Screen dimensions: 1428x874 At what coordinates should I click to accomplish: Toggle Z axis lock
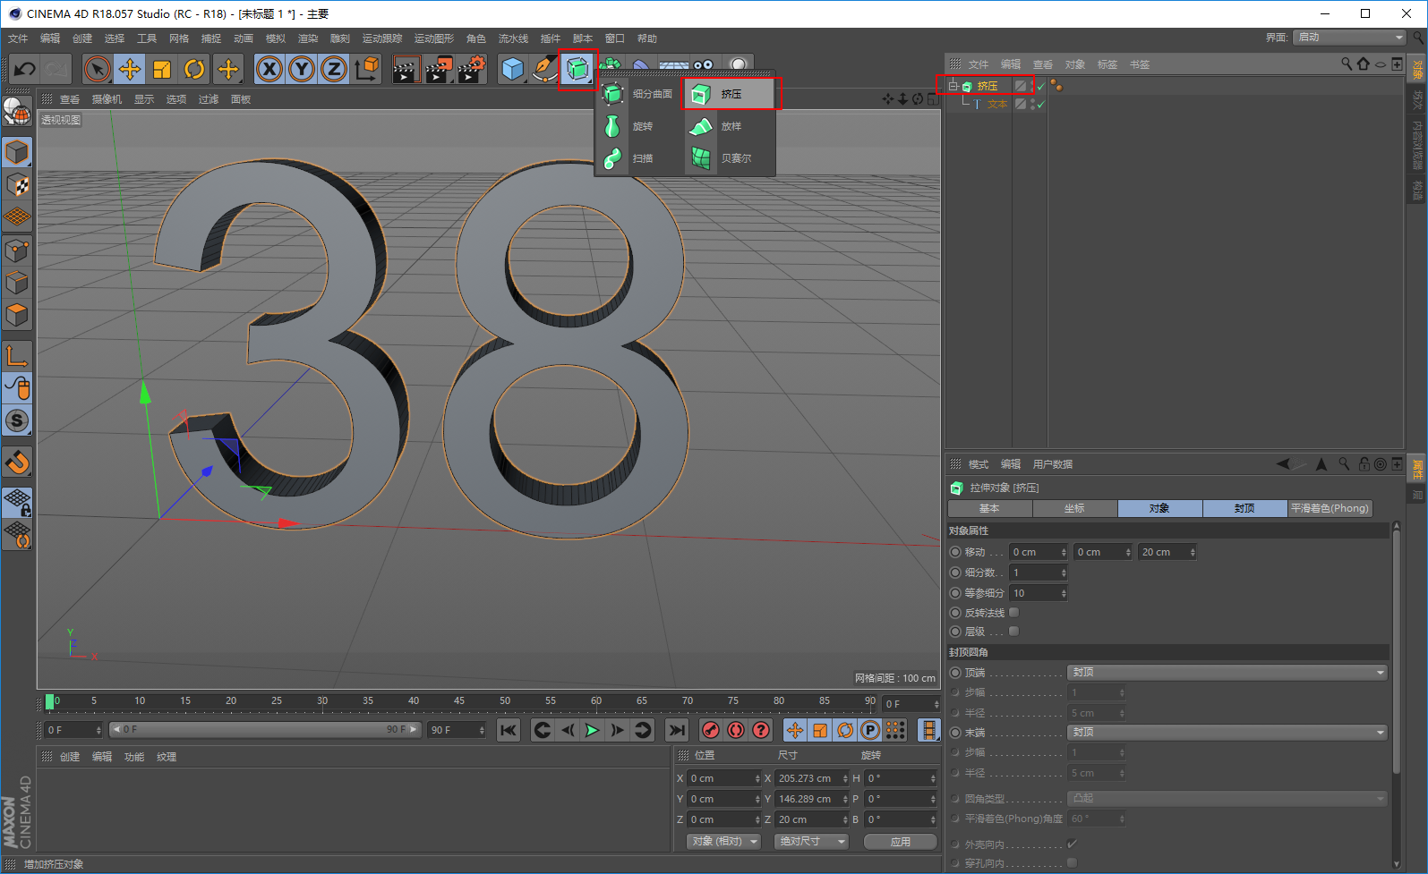334,69
